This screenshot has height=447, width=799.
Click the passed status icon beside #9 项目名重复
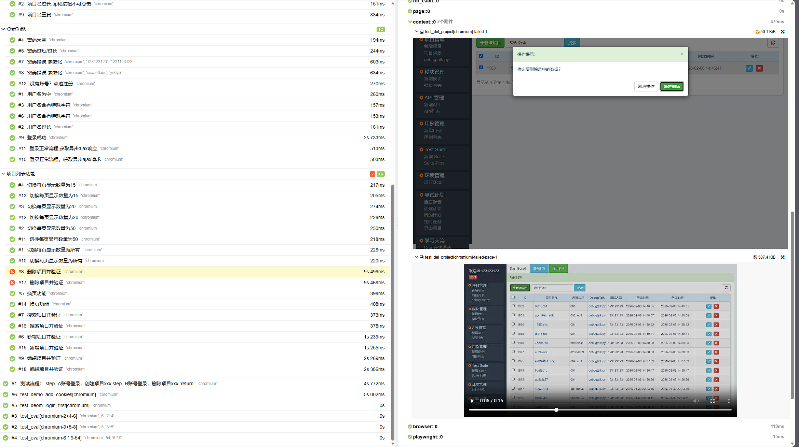point(12,15)
